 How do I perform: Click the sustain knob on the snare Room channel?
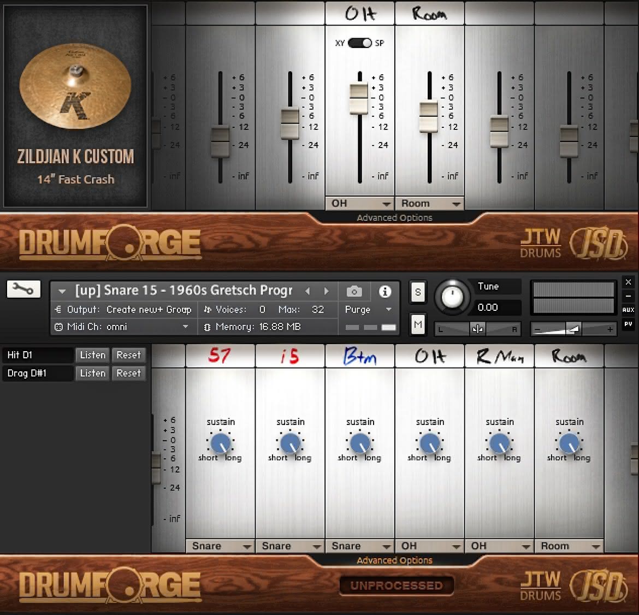point(569,443)
